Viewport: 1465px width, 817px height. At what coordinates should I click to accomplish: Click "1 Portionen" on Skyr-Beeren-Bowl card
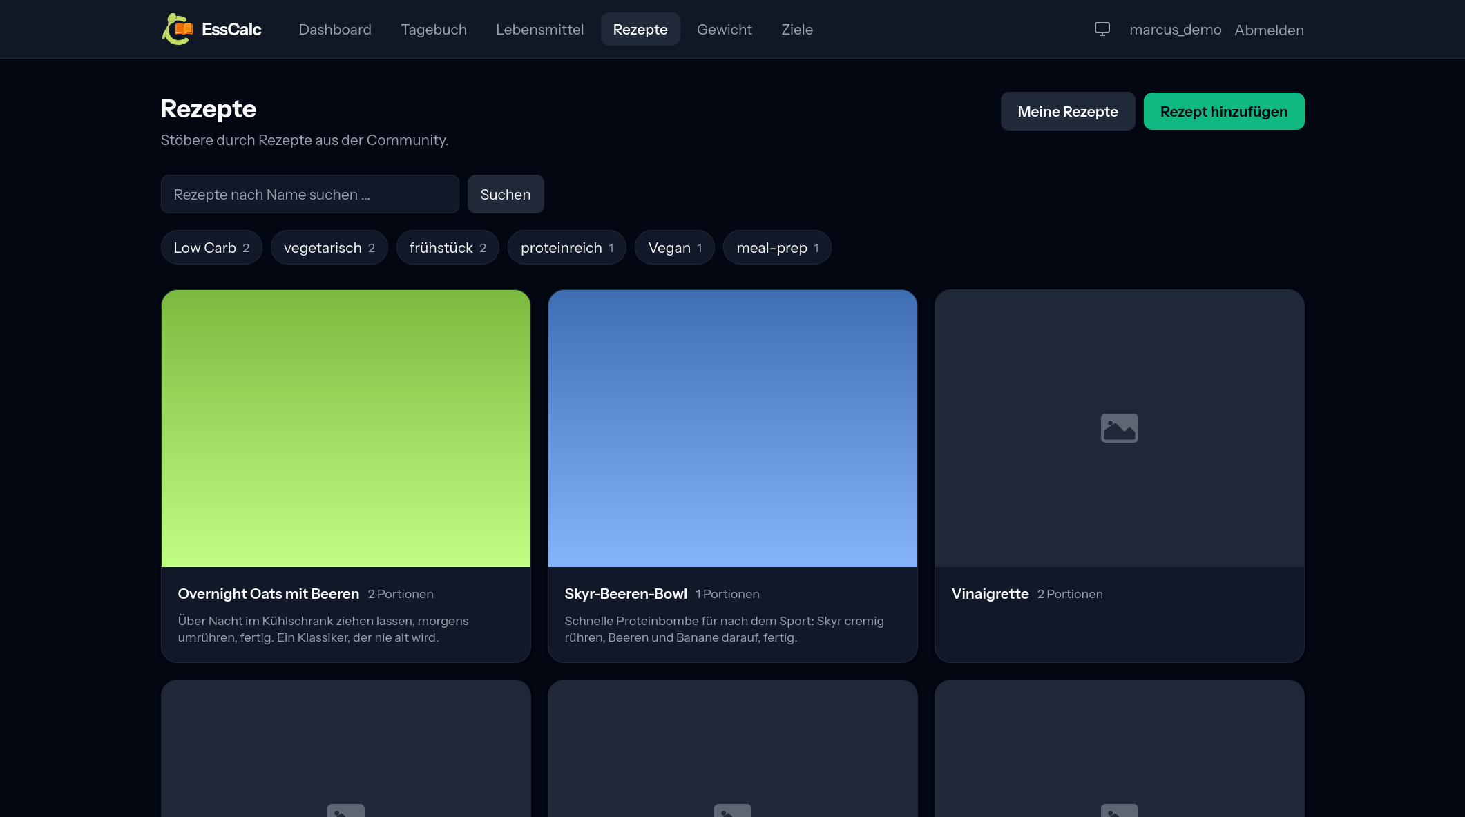727,594
